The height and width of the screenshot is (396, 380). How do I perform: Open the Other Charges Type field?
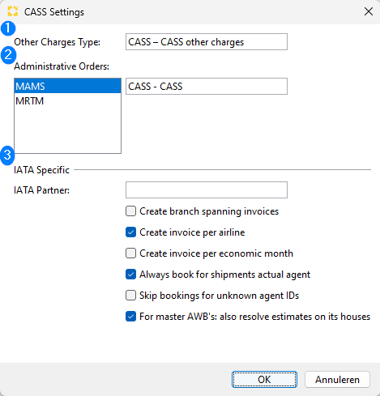[x=207, y=42]
